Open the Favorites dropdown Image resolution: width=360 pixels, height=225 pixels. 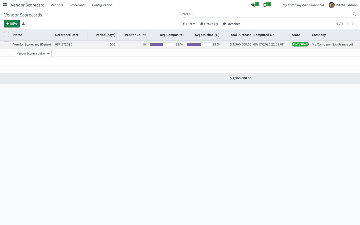231,24
